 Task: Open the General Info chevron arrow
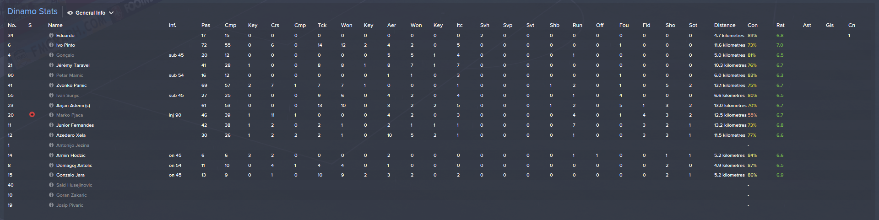click(111, 13)
